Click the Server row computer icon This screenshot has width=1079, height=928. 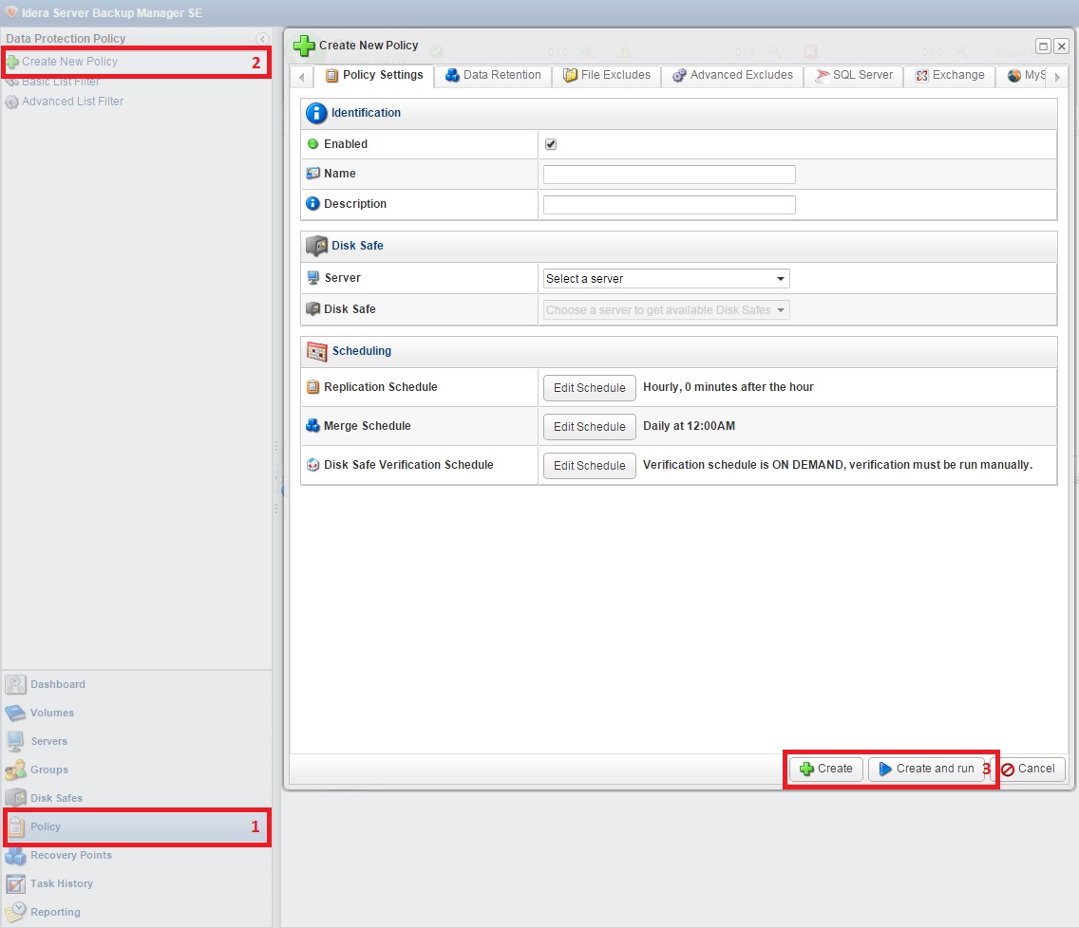pos(313,278)
